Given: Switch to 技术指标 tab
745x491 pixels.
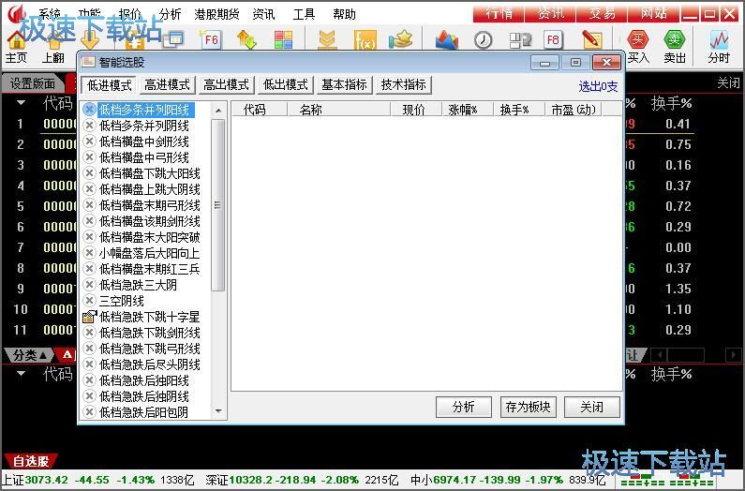Looking at the screenshot, I should 403,85.
